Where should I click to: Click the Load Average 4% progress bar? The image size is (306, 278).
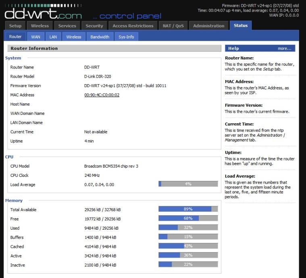[x=188, y=184]
